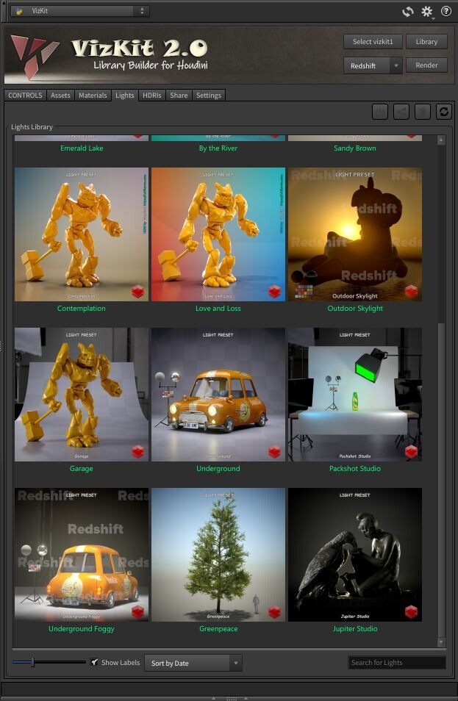Click the Packshot Studio label text

point(355,468)
